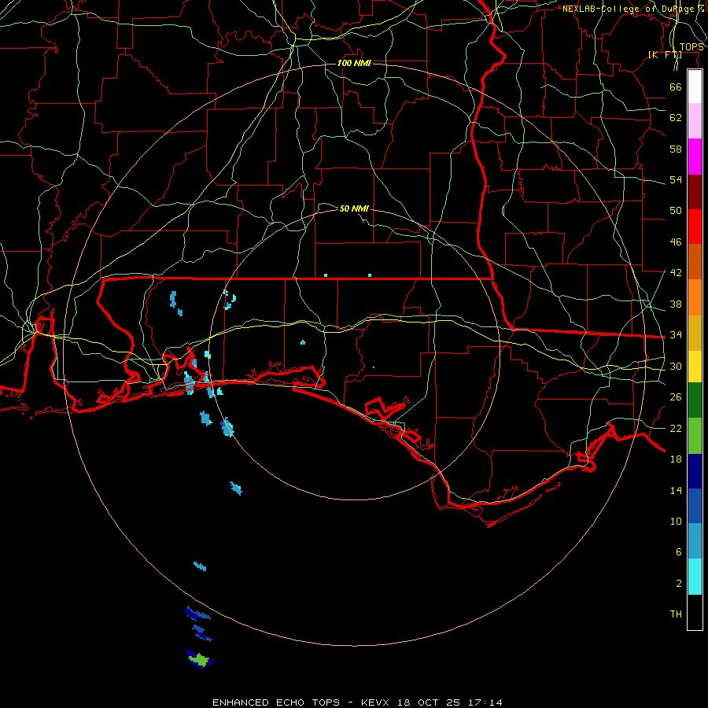Select the "TOPS" legend title

coord(691,47)
